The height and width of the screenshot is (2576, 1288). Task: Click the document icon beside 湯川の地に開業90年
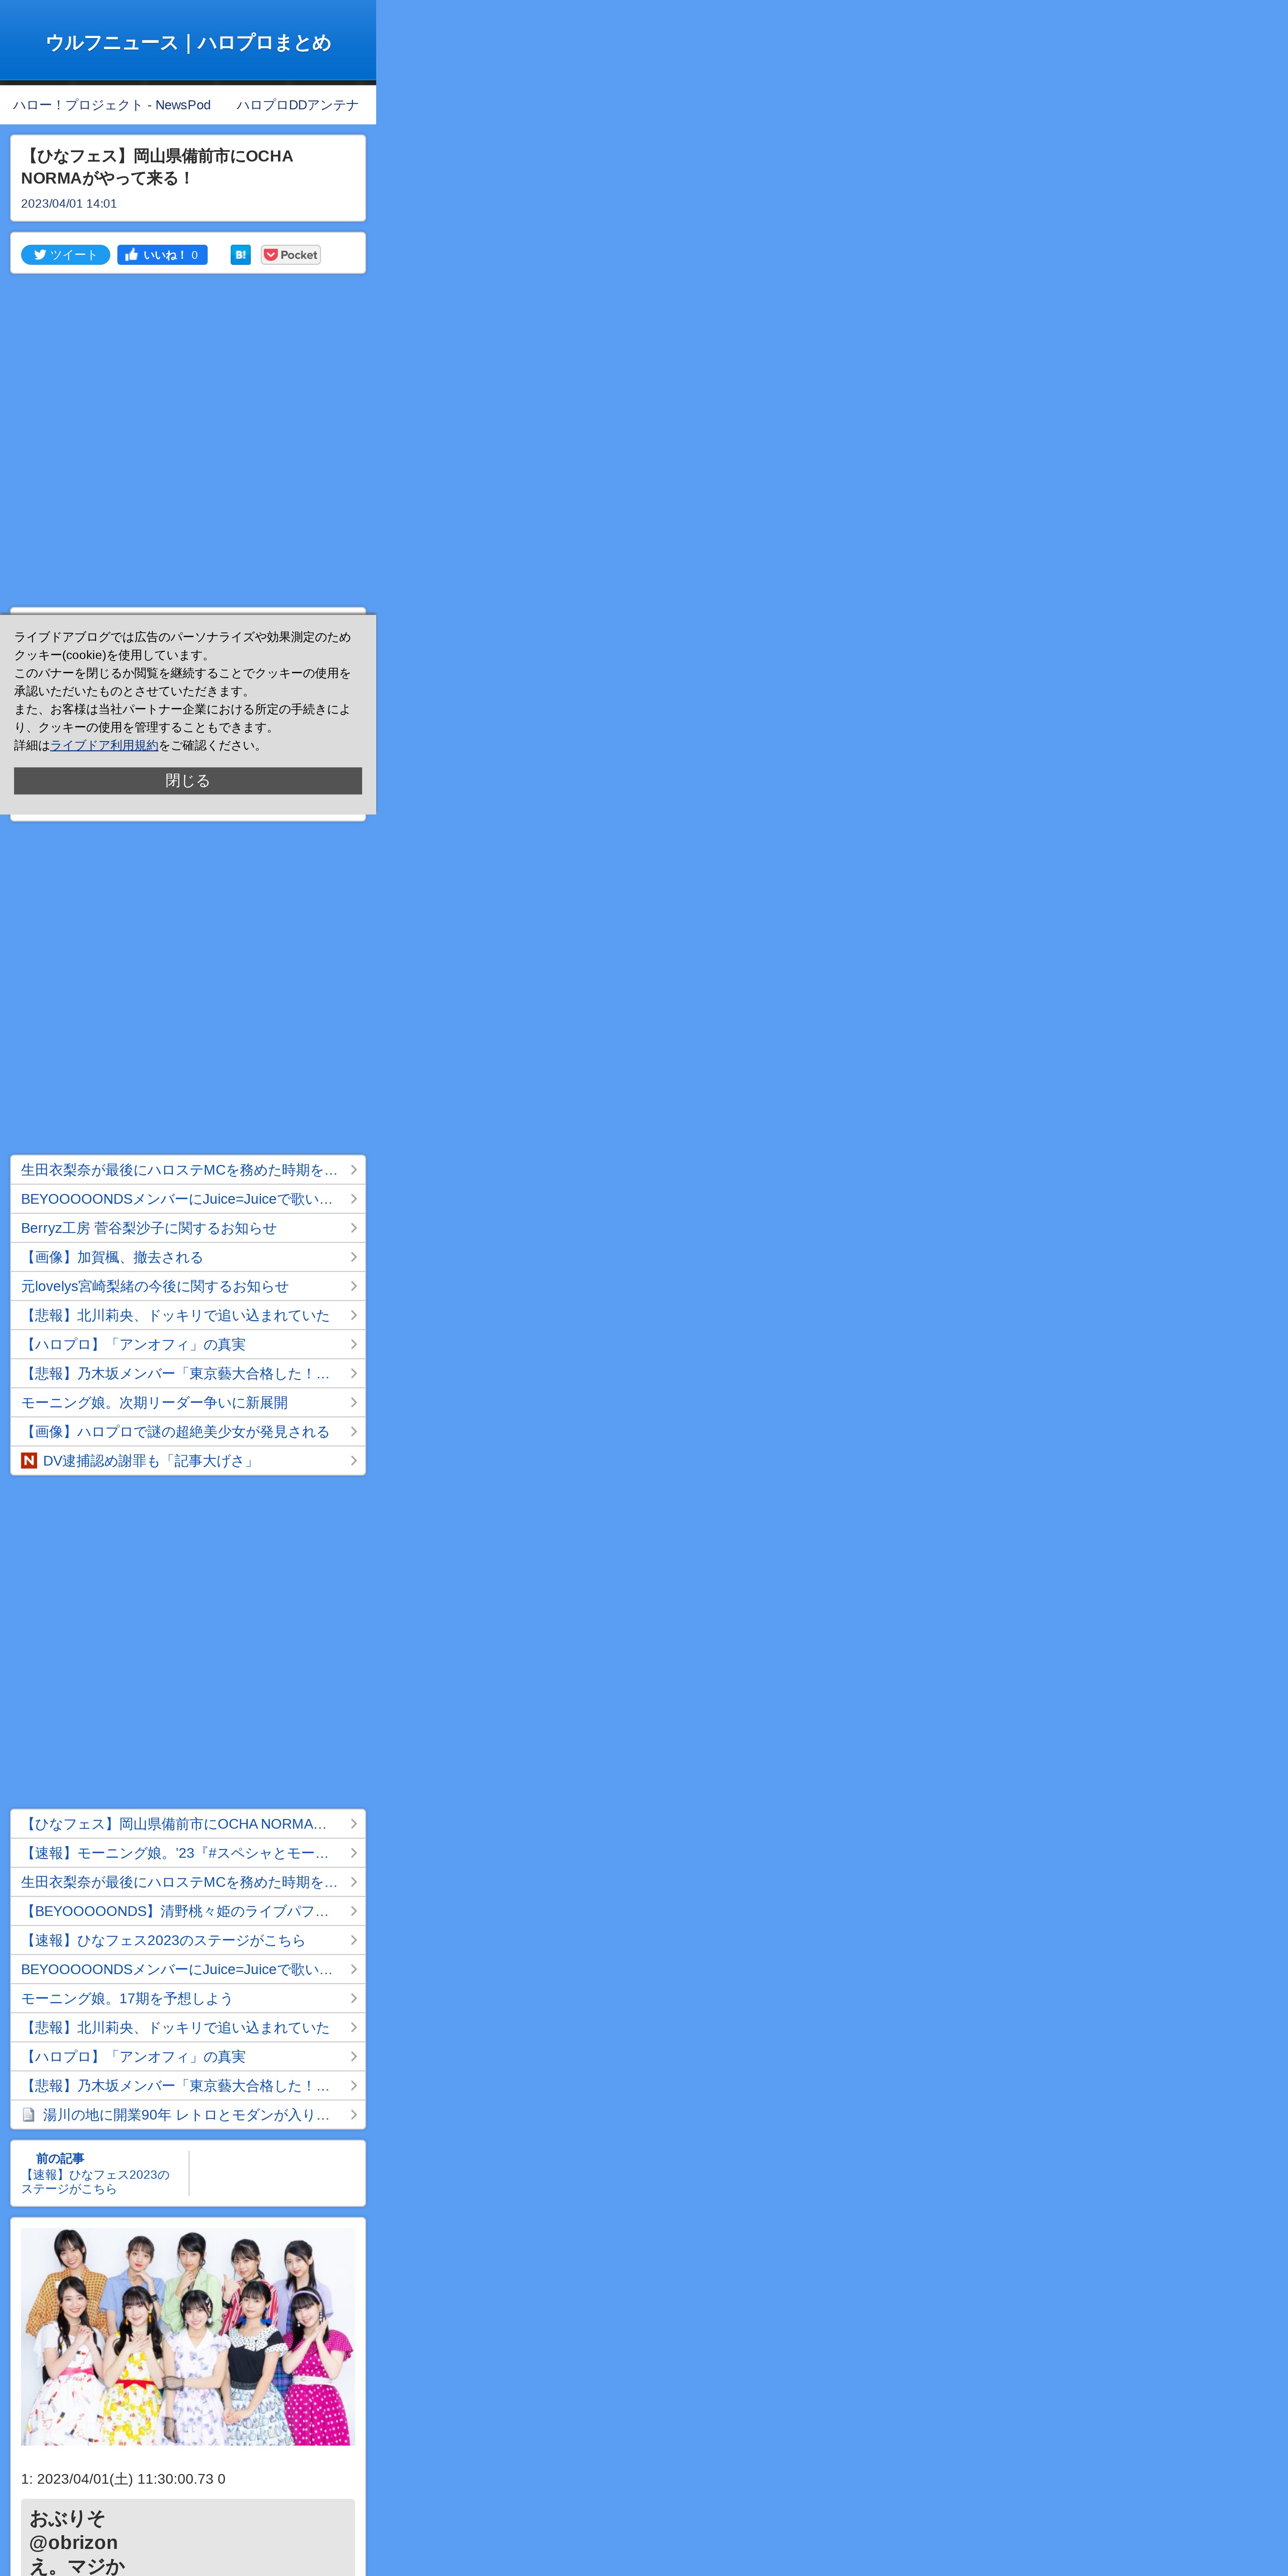click(x=29, y=2115)
